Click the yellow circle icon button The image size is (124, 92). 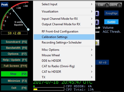tap(97, 43)
